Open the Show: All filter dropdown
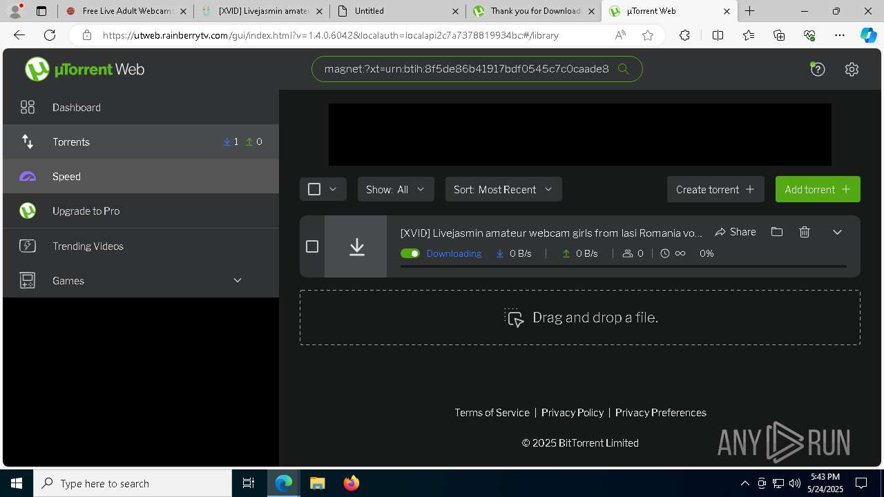This screenshot has height=497, width=884. (396, 189)
